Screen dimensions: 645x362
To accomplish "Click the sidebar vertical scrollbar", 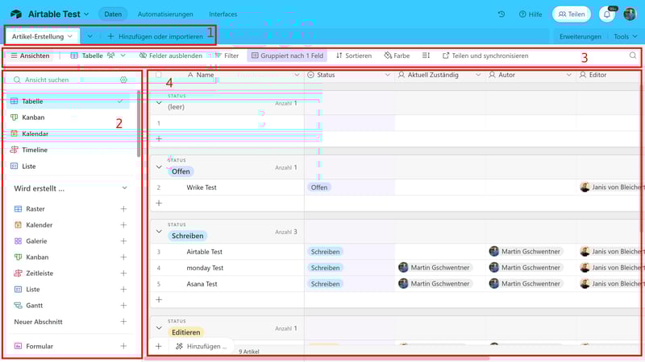I will 139,123.
